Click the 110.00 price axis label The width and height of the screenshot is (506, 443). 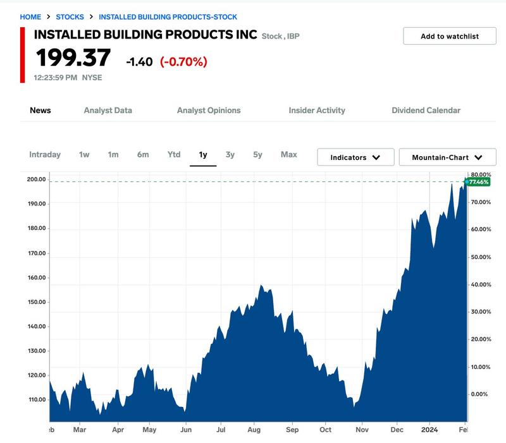coord(37,399)
